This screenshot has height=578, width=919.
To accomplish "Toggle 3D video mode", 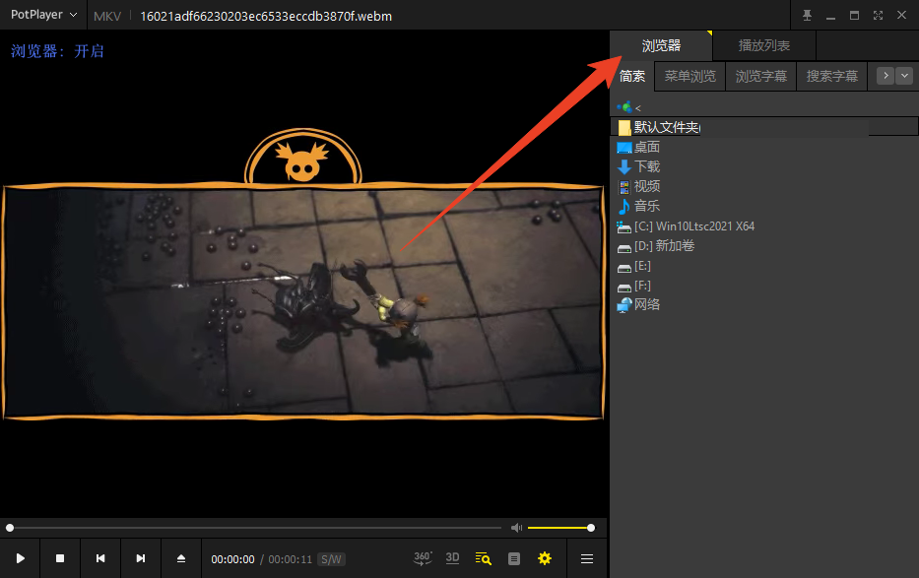I will pyautogui.click(x=452, y=558).
